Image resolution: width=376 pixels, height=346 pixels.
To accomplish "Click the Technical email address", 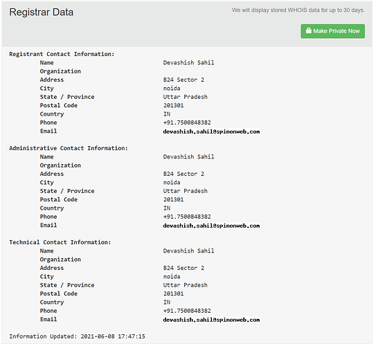I will [x=211, y=320].
